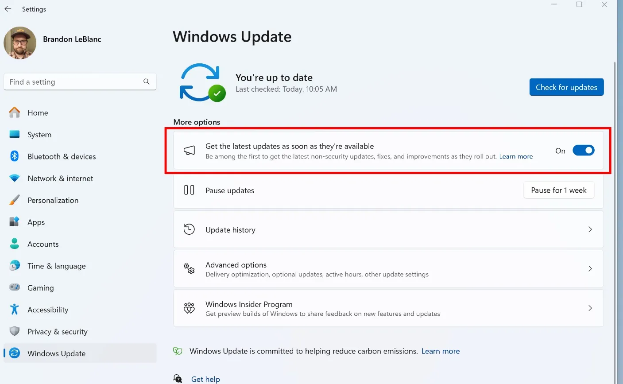The image size is (623, 384).
Task: Click the Find a setting search box
Action: click(80, 82)
